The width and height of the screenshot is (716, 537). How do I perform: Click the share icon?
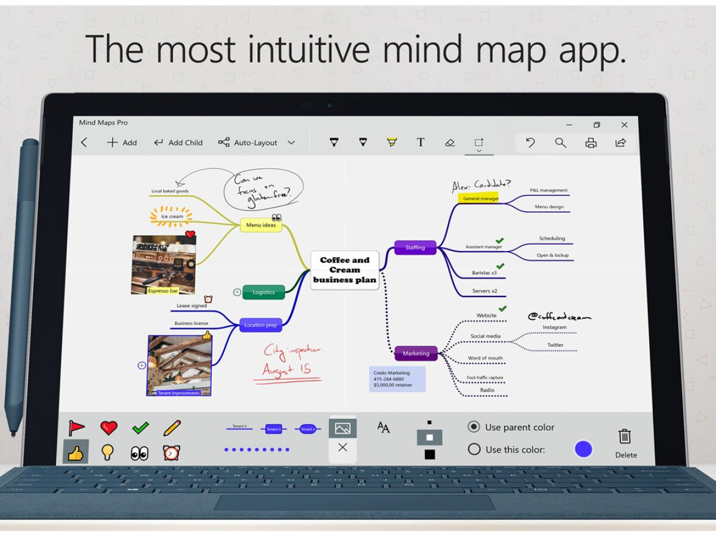click(621, 143)
